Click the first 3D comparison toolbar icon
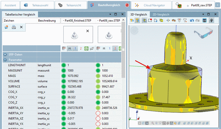This screenshot has height=129, width=221. 132,20
